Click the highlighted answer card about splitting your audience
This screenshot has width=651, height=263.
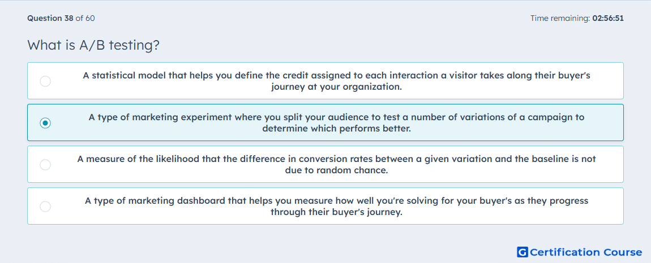tap(325, 122)
